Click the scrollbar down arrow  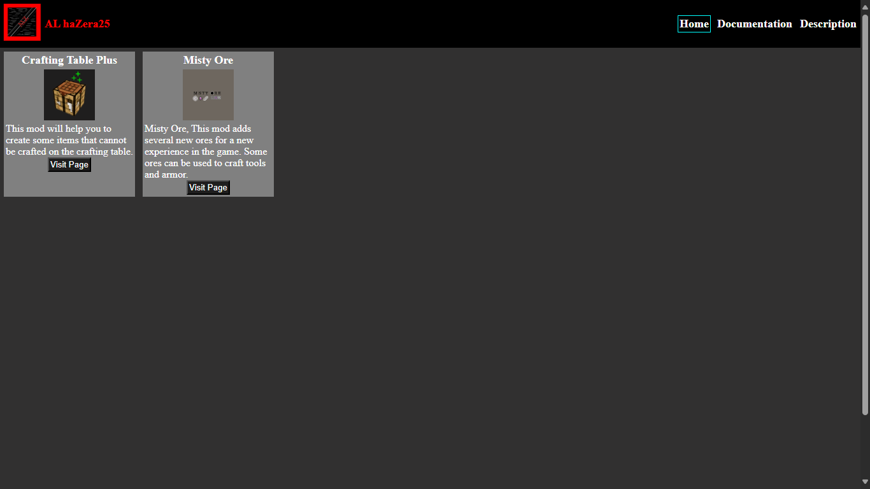coord(865,482)
